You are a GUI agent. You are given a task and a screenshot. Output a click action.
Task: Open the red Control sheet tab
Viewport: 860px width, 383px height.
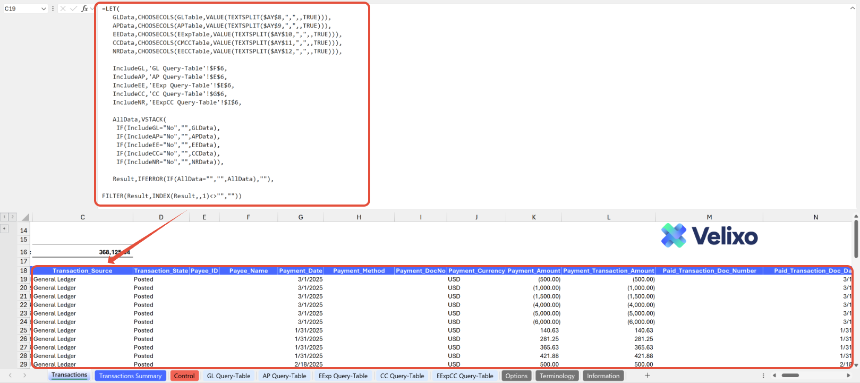[184, 376]
